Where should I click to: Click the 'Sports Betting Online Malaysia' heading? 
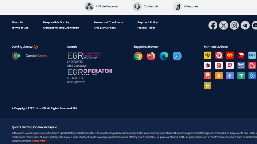click(34, 127)
